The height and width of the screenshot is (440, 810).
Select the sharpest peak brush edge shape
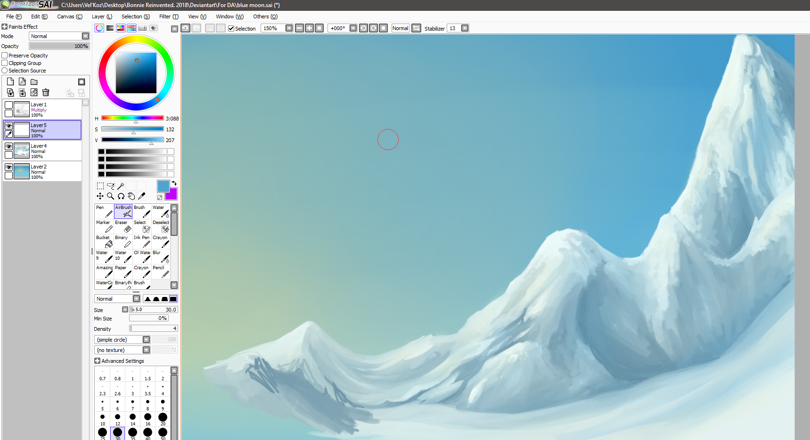click(147, 299)
